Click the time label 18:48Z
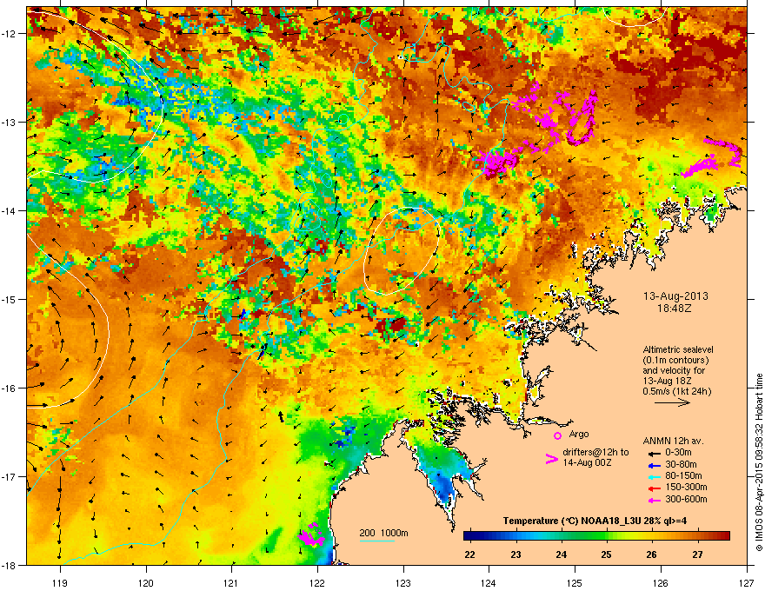 pos(675,309)
